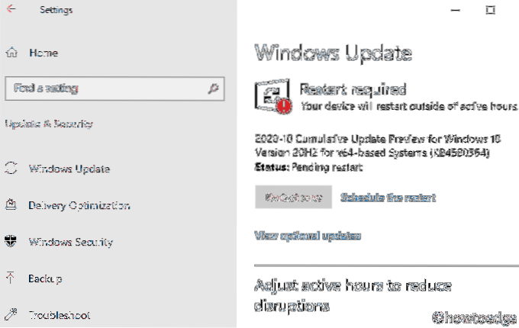Click the Troubleshoot wrench icon
The height and width of the screenshot is (328, 519).
click(11, 314)
